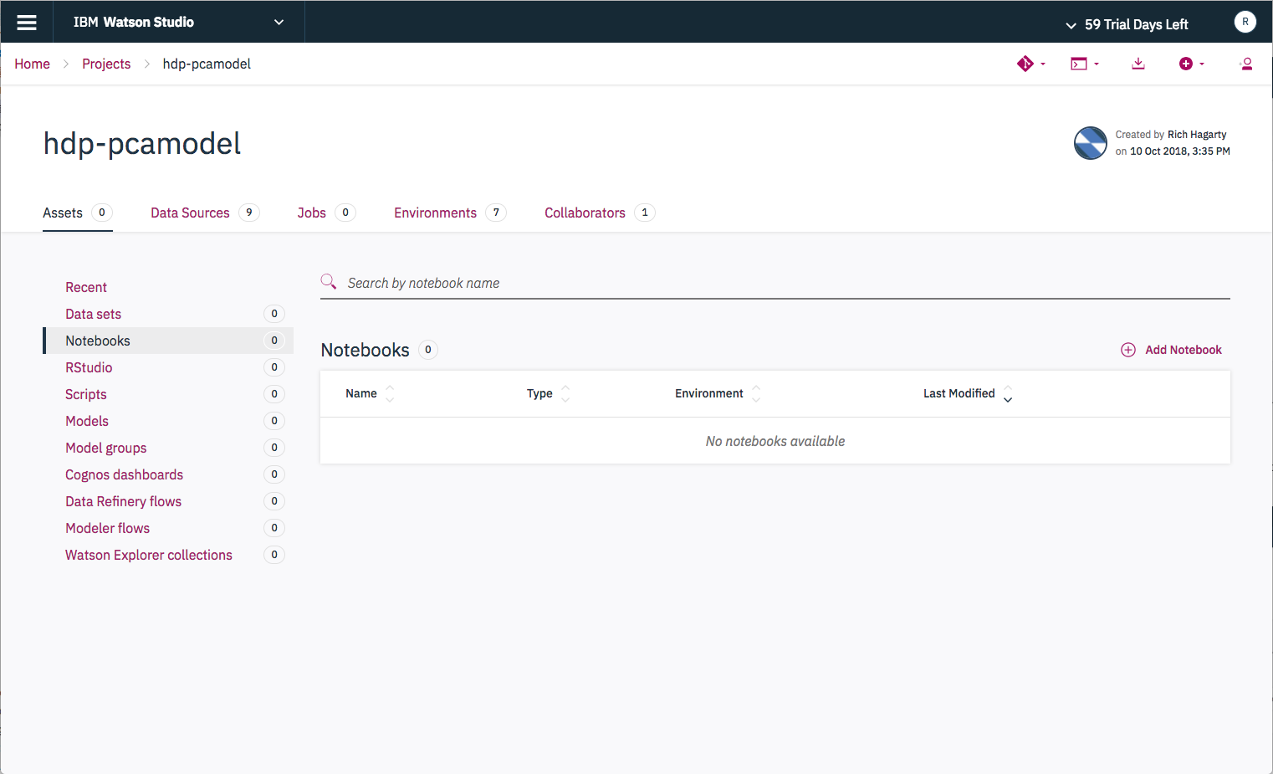
Task: Click the hdp-pcamodel breadcrumb text
Action: pyautogui.click(x=207, y=64)
